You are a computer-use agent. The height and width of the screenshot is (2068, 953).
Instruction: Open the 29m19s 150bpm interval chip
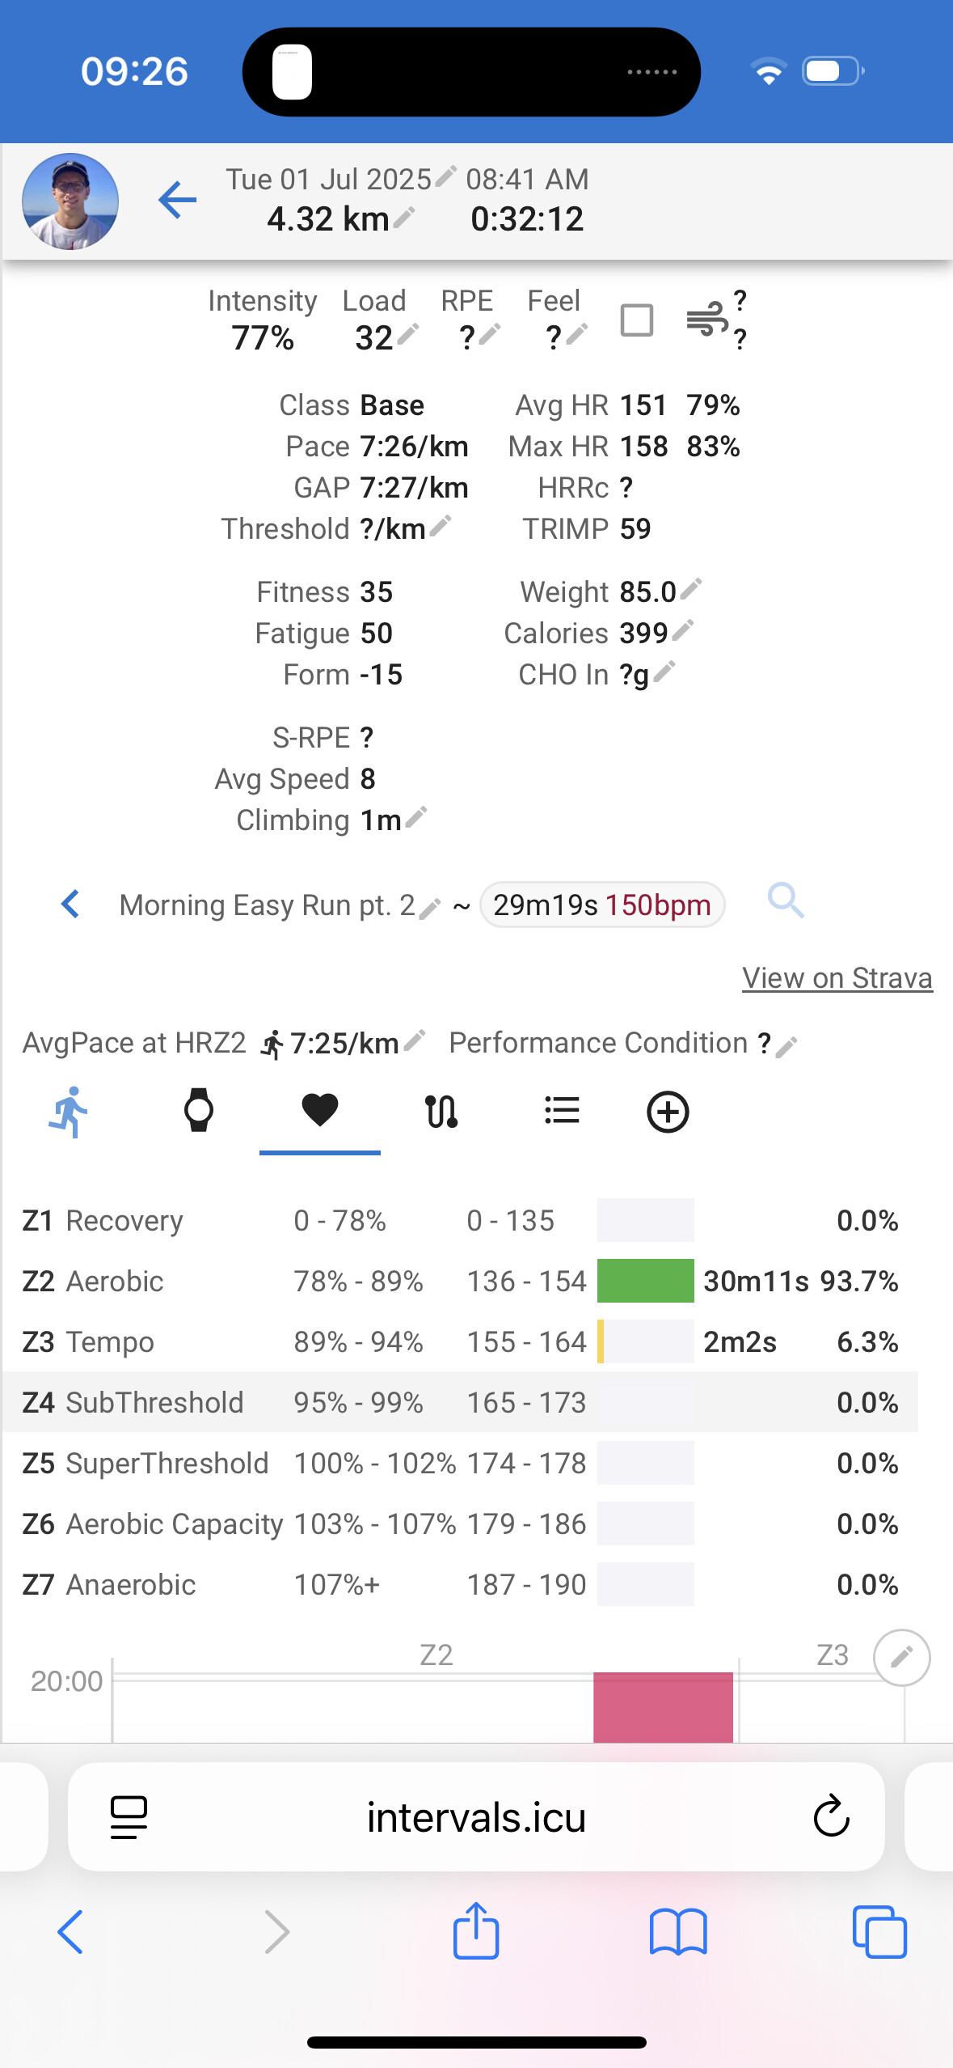pos(601,905)
